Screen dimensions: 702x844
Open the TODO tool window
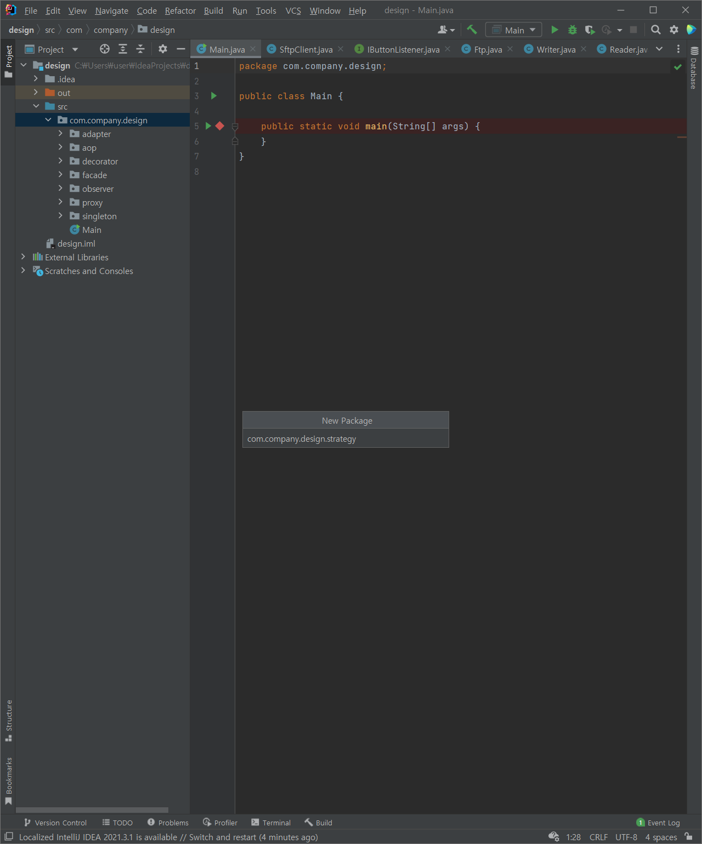click(x=117, y=822)
